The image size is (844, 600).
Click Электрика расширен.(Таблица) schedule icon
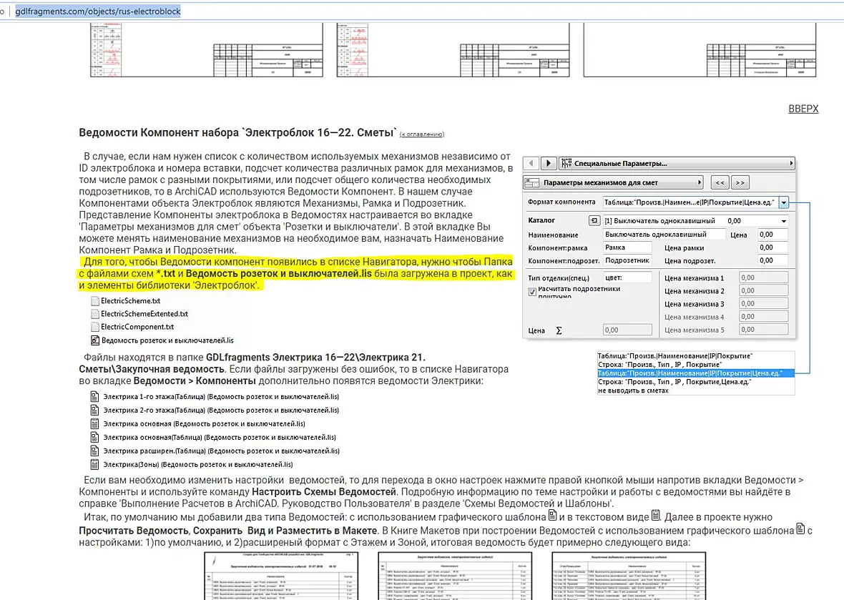pyautogui.click(x=94, y=451)
